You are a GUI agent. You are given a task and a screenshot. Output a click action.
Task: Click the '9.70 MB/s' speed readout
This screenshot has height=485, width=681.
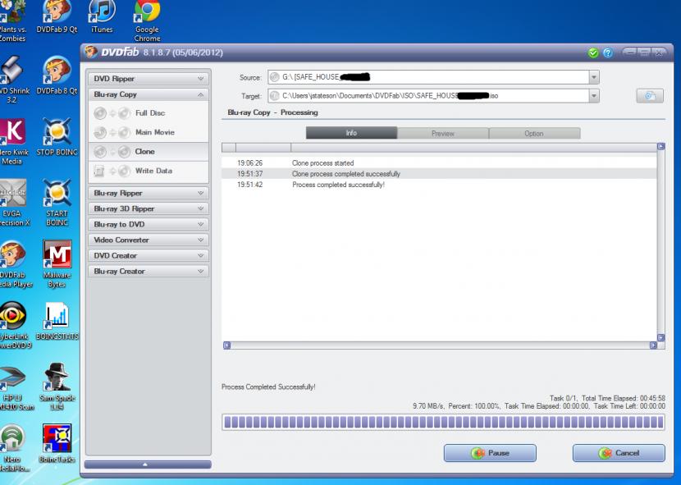click(x=428, y=406)
